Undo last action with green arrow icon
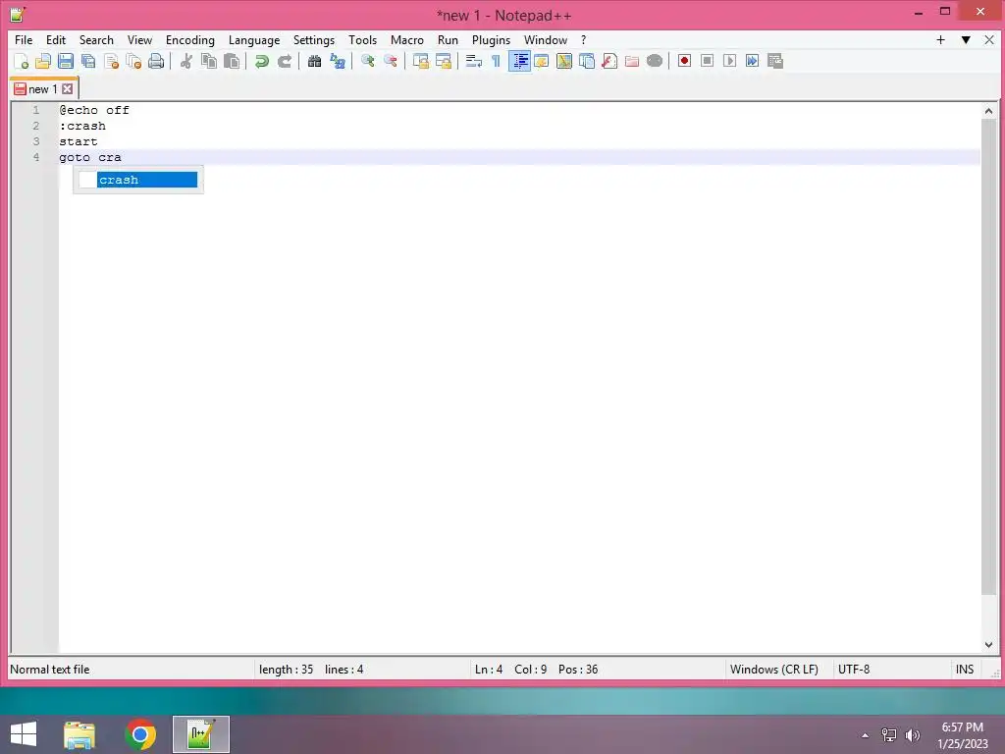Viewport: 1005px width, 754px height. (x=261, y=62)
